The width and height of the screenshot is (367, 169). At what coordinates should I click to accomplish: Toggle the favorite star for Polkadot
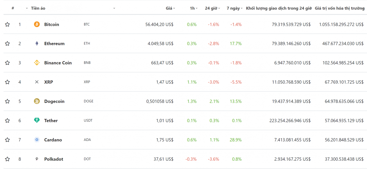pyautogui.click(x=7, y=159)
